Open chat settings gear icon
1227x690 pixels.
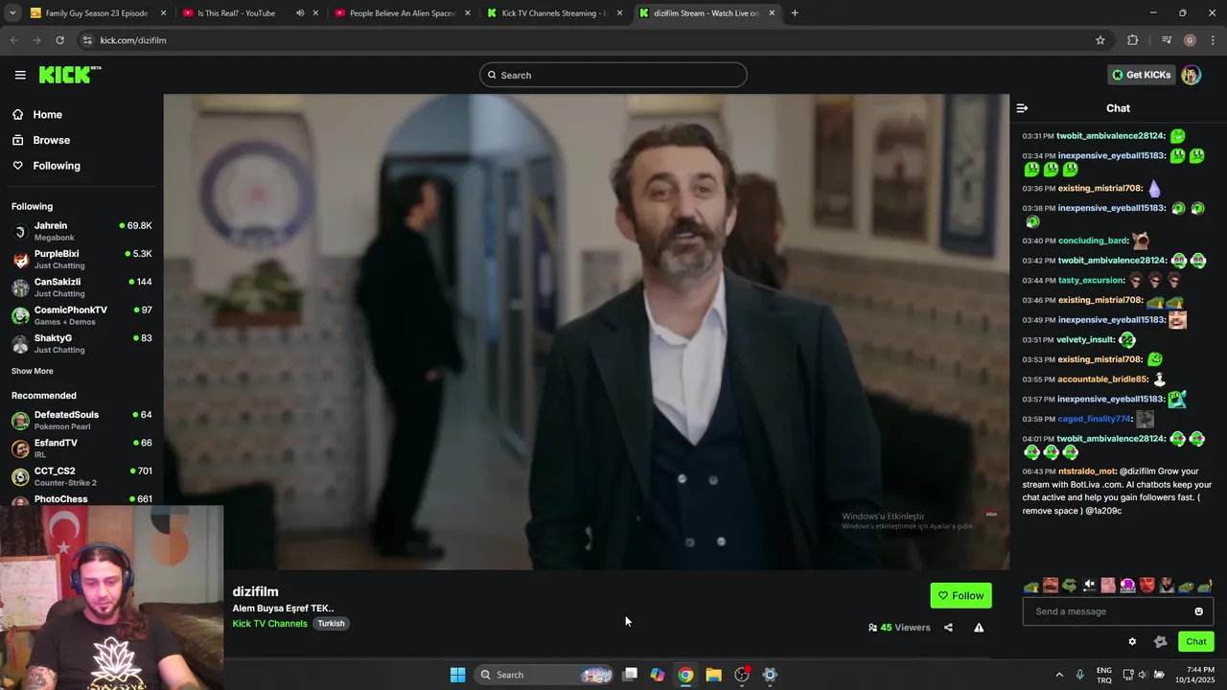click(x=1132, y=642)
